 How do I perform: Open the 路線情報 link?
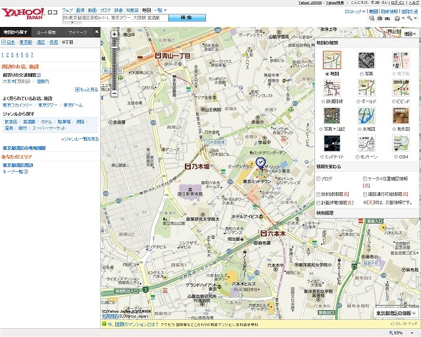[x=389, y=11]
